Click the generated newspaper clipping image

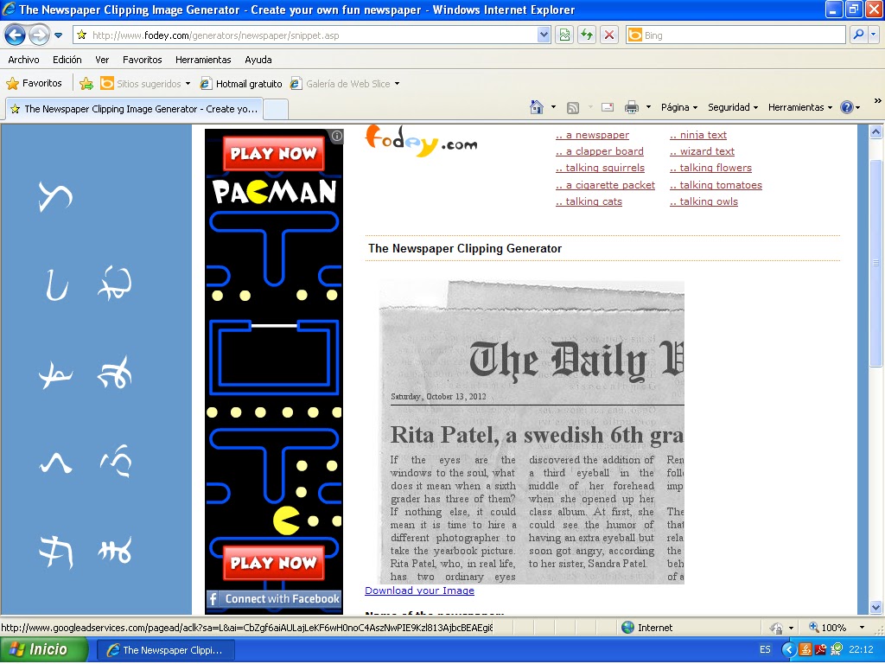(531, 432)
